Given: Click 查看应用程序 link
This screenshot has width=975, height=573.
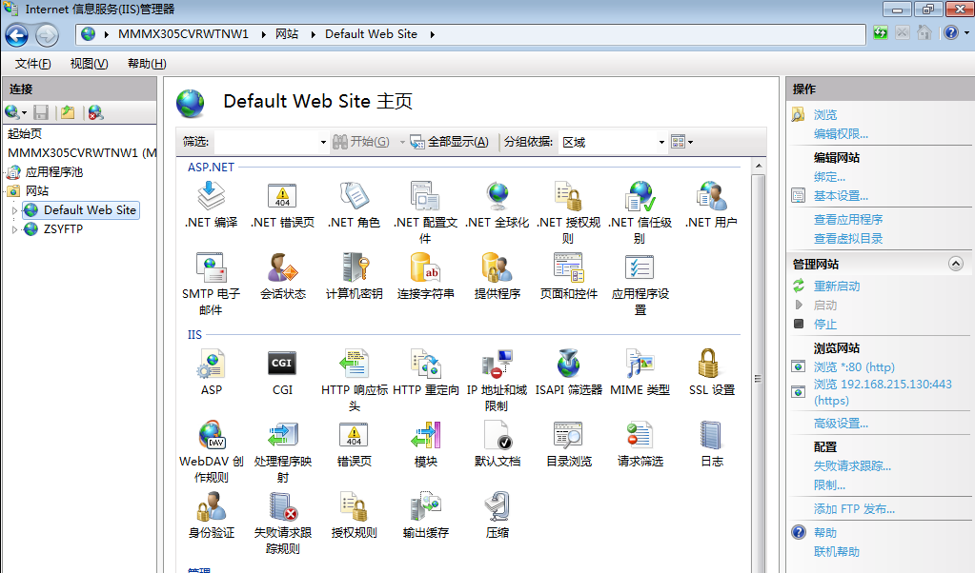Looking at the screenshot, I should pos(848,219).
